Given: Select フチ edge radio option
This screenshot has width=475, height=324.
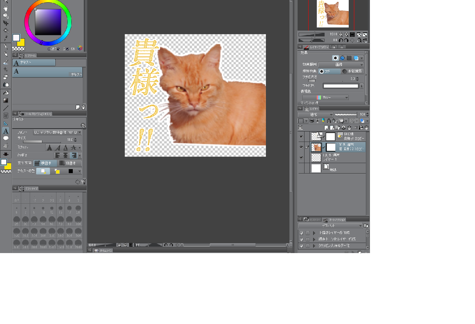Looking at the screenshot, I should click(x=329, y=71).
